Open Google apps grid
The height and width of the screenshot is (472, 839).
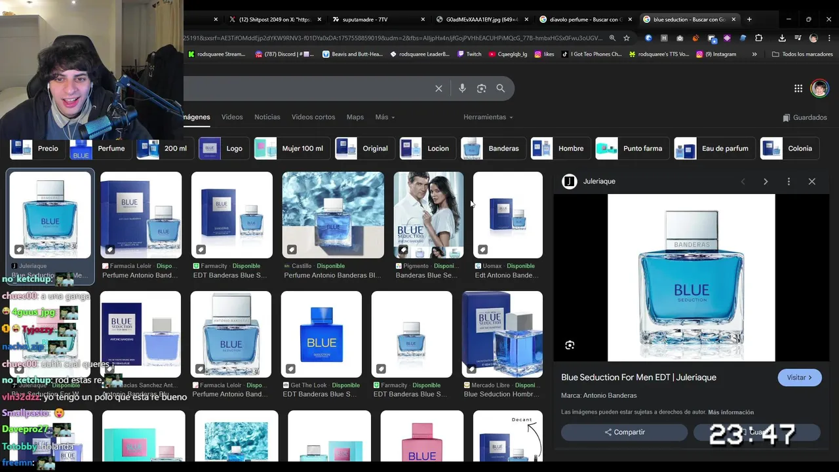[x=798, y=88]
